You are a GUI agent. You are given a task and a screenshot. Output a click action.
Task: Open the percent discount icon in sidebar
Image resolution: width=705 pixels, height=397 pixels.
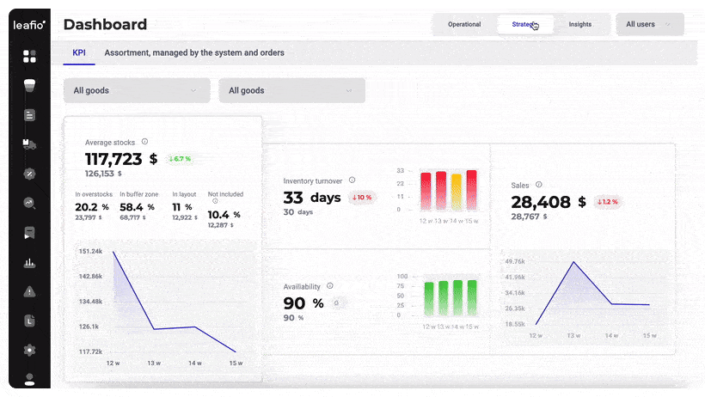[29, 174]
